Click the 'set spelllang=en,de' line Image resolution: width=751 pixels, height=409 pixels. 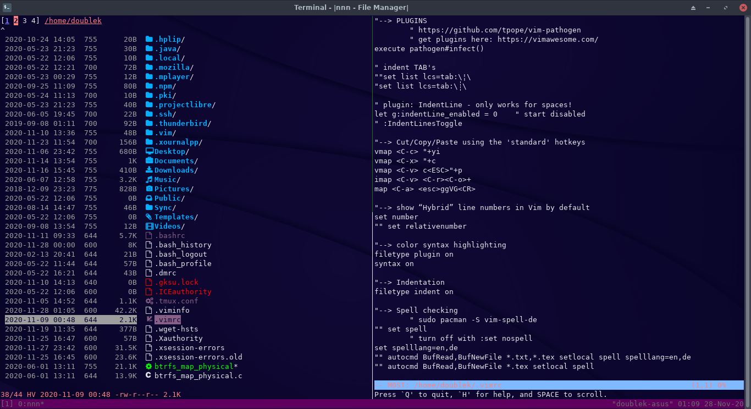pos(416,348)
